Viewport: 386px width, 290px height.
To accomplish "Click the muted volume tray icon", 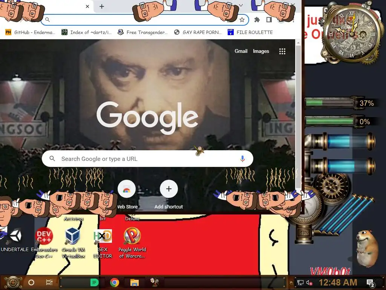I will point(309,282).
